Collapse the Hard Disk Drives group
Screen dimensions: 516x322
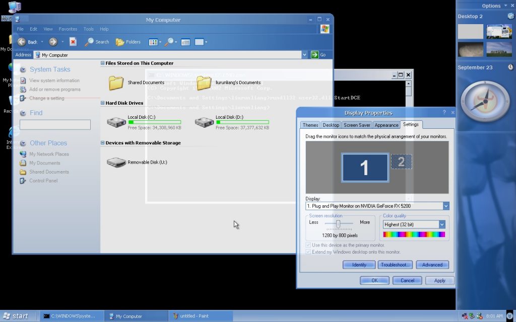coord(102,103)
